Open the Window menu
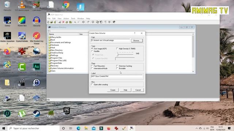Screen dimensions: 234x131 (x=80, y=19)
